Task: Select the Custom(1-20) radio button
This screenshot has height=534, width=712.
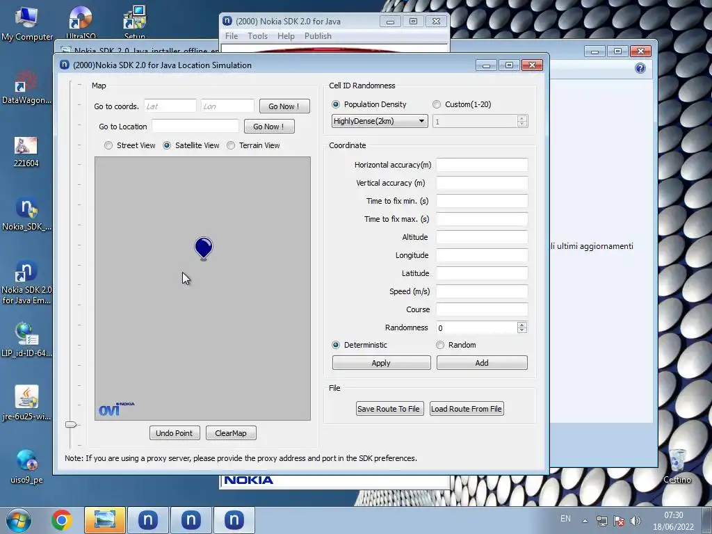Action: tap(462, 104)
